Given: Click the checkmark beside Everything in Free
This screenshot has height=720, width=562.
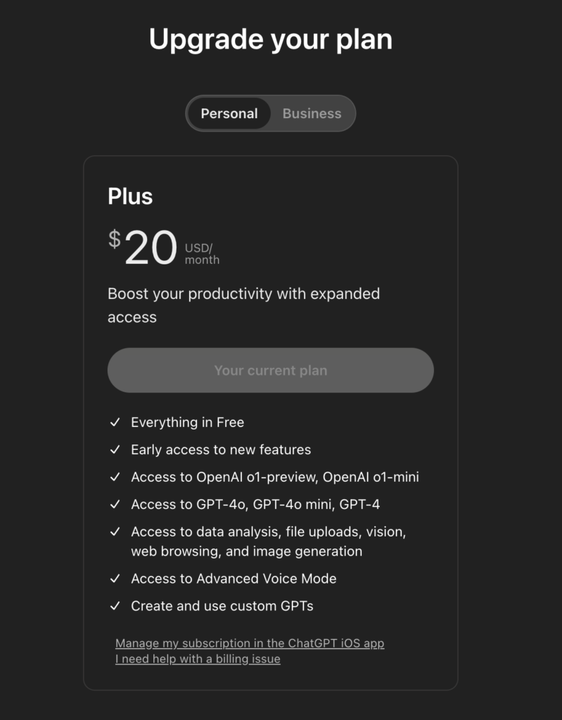Looking at the screenshot, I should (115, 423).
